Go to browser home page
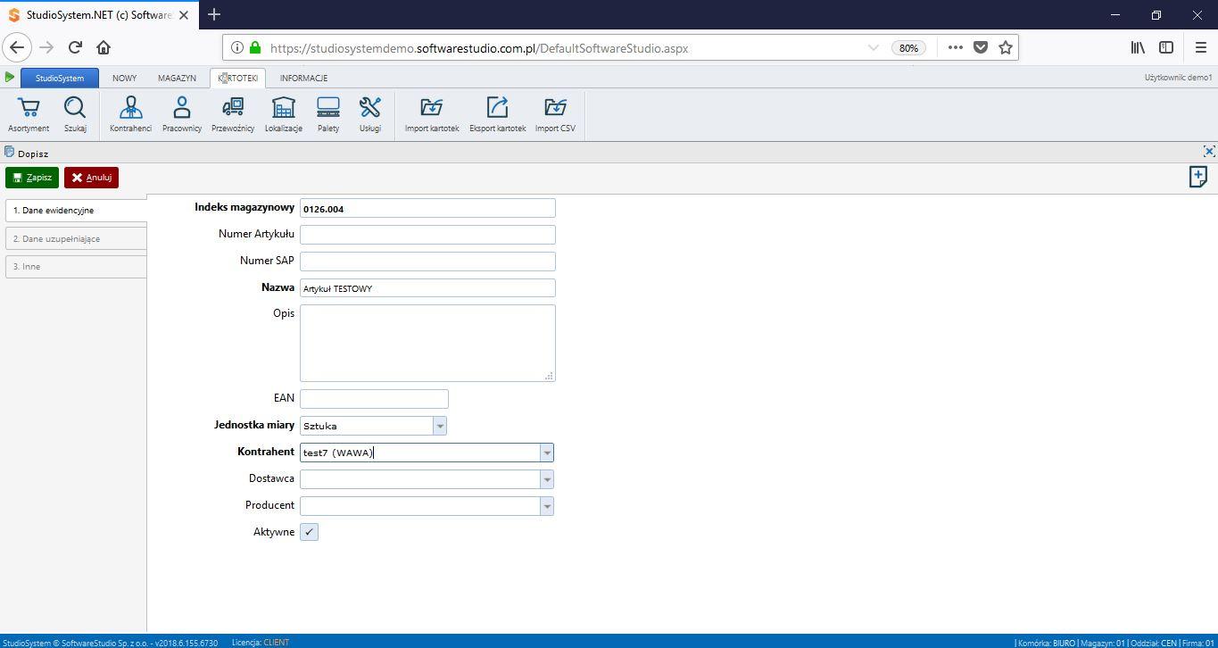The image size is (1218, 648). point(104,47)
